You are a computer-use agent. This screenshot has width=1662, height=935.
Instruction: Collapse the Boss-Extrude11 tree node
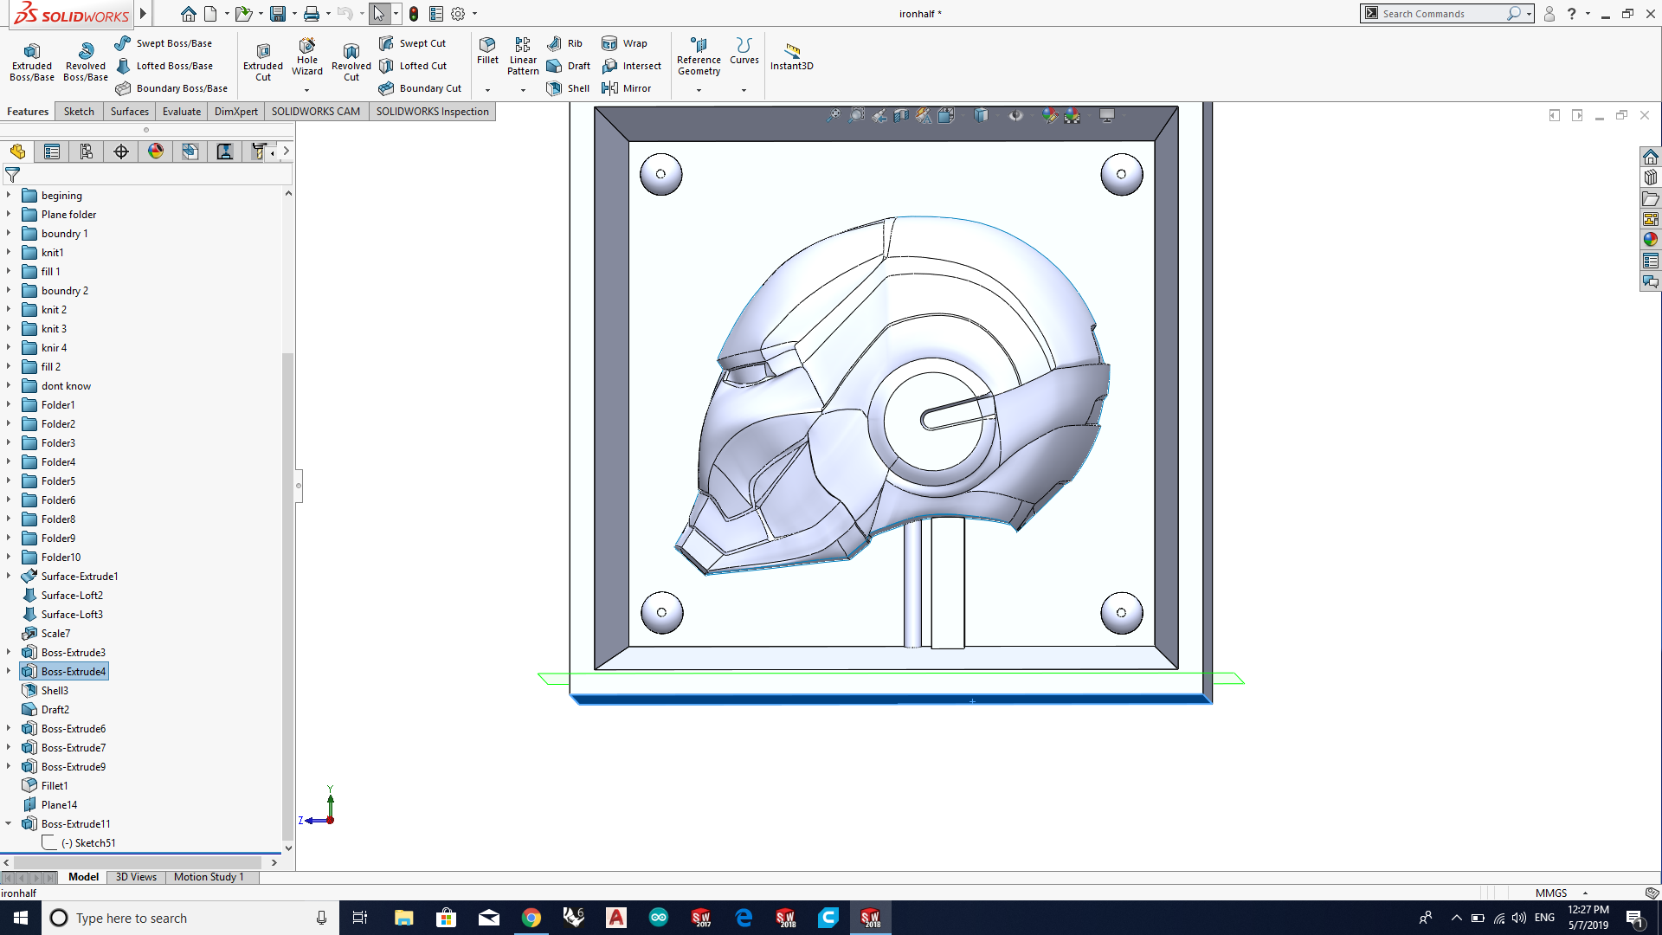[9, 823]
